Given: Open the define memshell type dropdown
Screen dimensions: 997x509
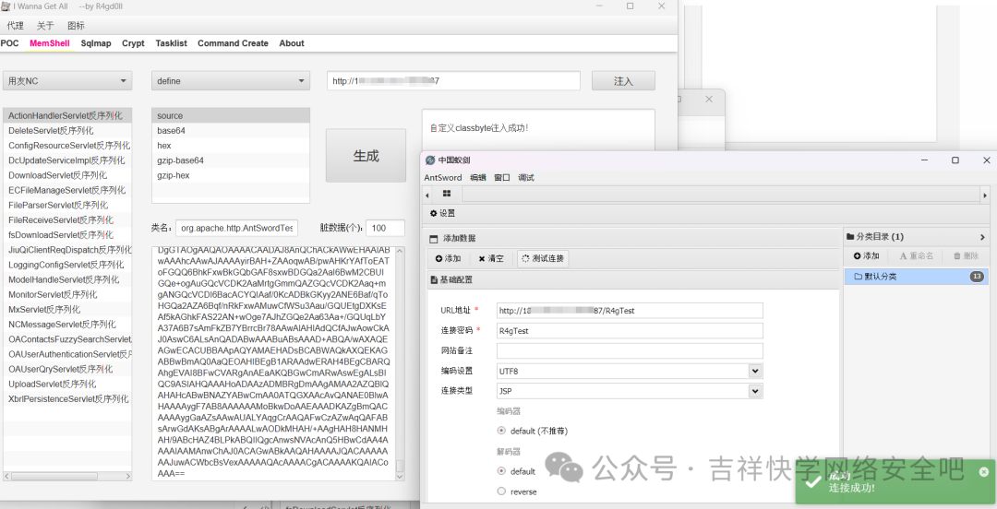Looking at the screenshot, I should pyautogui.click(x=230, y=81).
